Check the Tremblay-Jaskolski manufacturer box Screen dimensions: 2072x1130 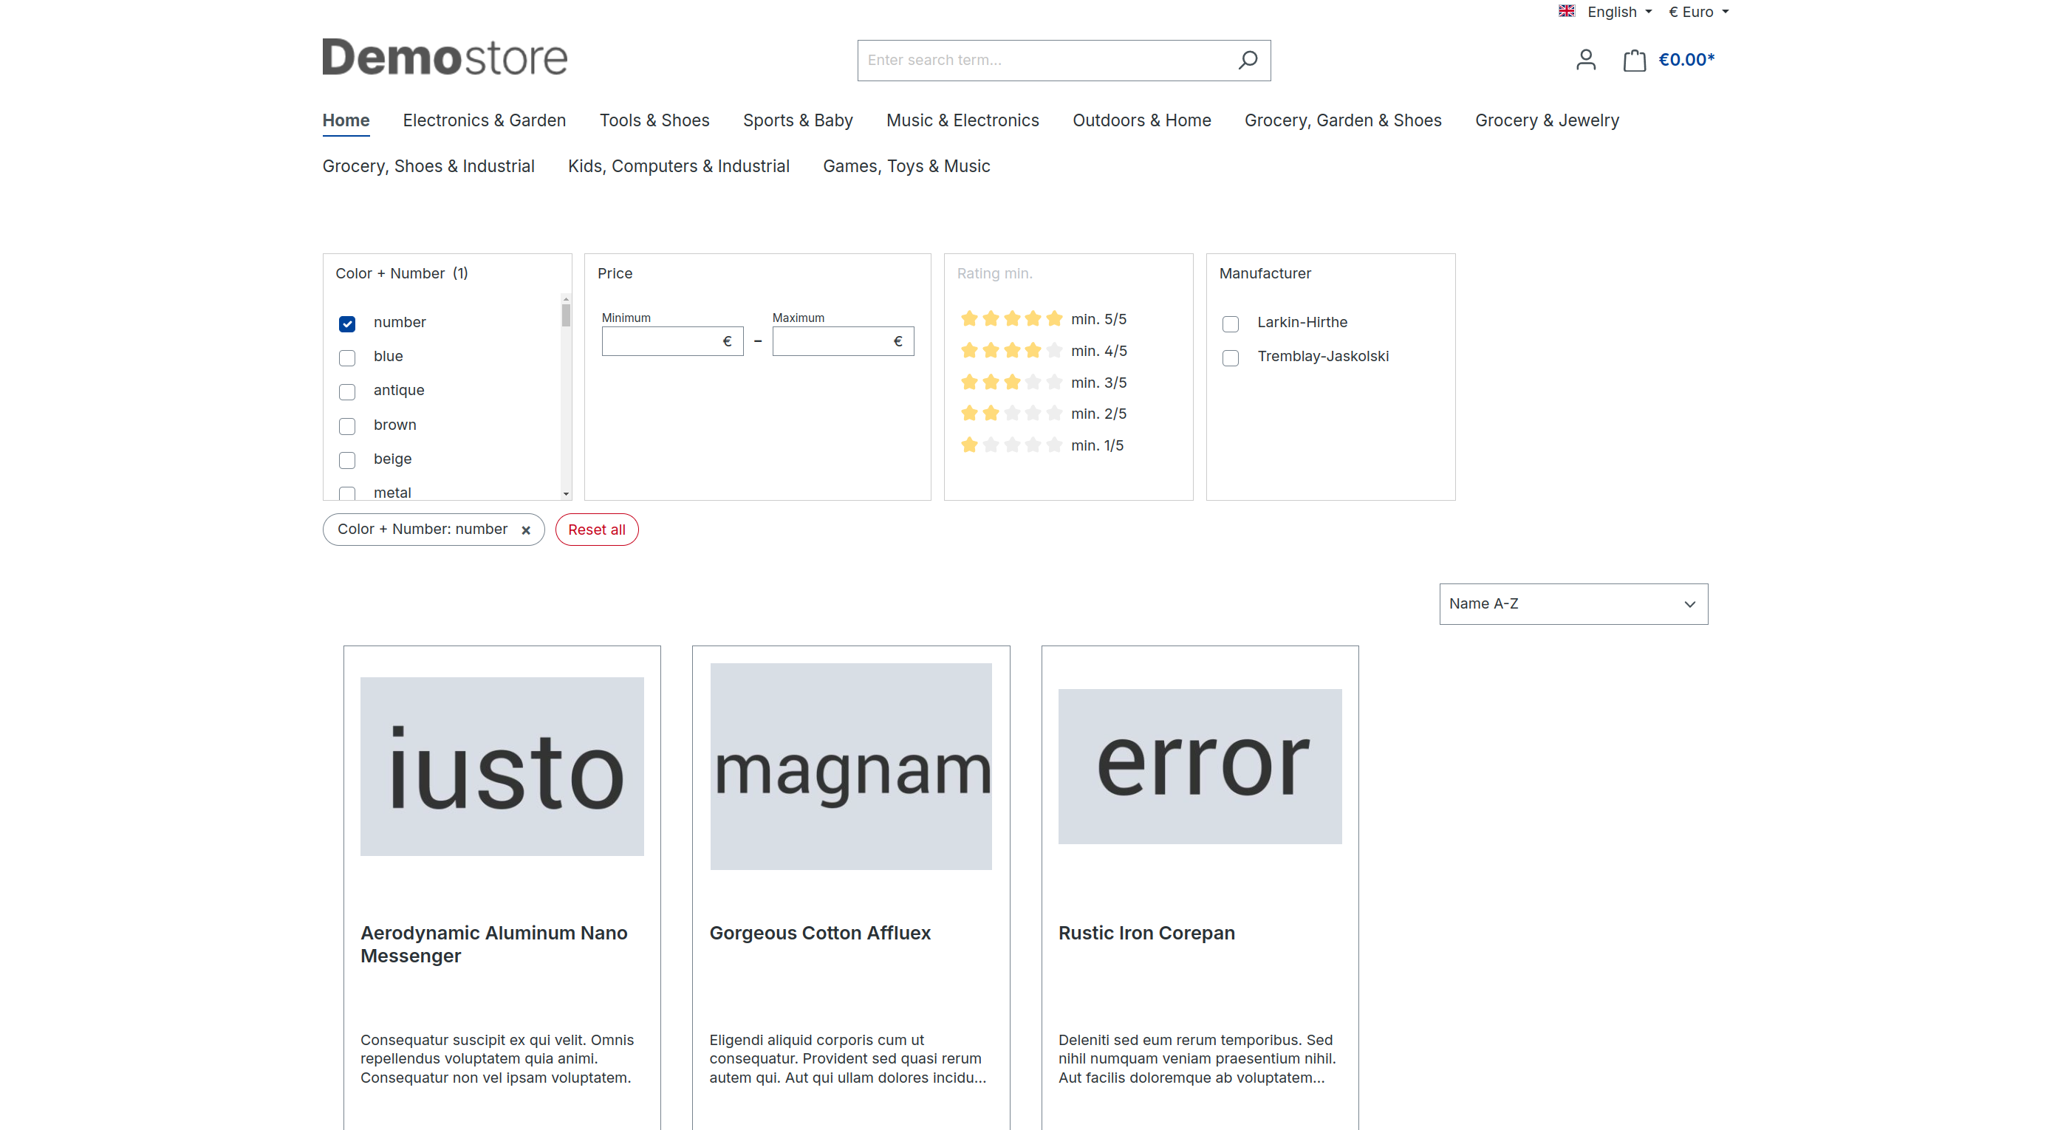point(1230,357)
